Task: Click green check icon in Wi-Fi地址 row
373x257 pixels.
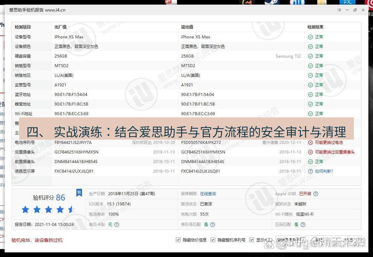Action: coord(310,114)
